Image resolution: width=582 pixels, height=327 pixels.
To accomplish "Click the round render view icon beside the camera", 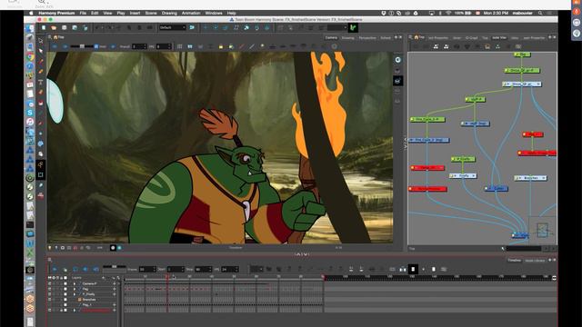I will click(398, 60).
